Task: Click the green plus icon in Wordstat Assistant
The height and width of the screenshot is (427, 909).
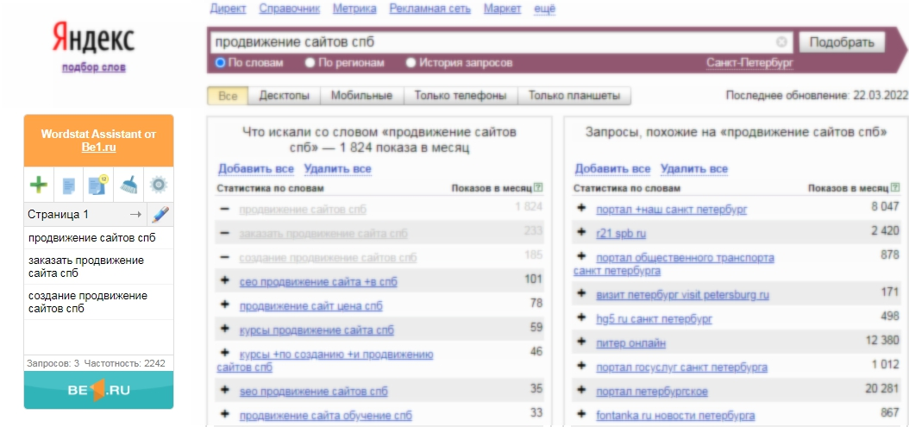Action: 38,185
